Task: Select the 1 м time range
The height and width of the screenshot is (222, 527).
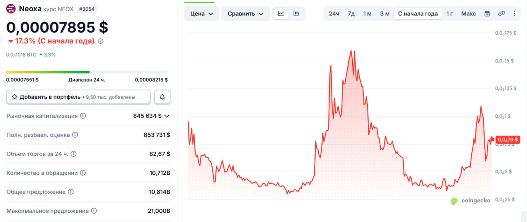Action: (367, 14)
